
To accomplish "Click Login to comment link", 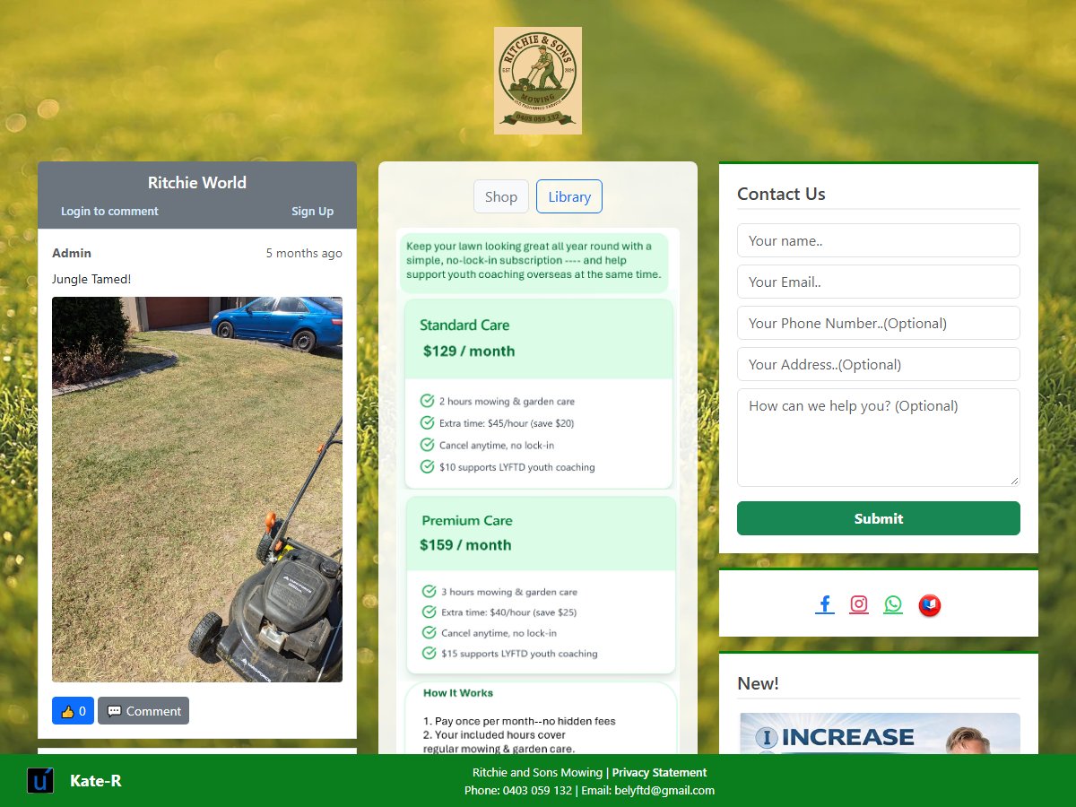I will [109, 212].
